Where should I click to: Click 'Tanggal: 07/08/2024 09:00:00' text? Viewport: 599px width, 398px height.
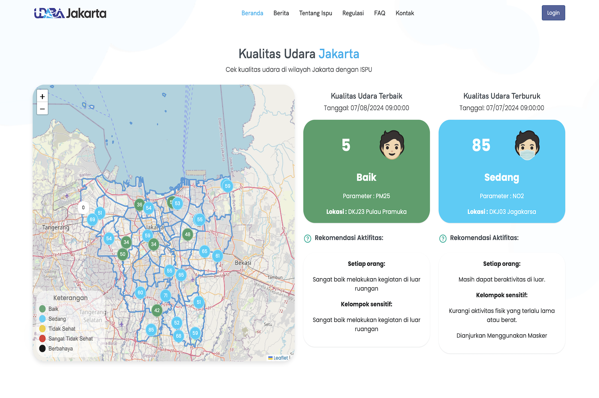(x=367, y=108)
